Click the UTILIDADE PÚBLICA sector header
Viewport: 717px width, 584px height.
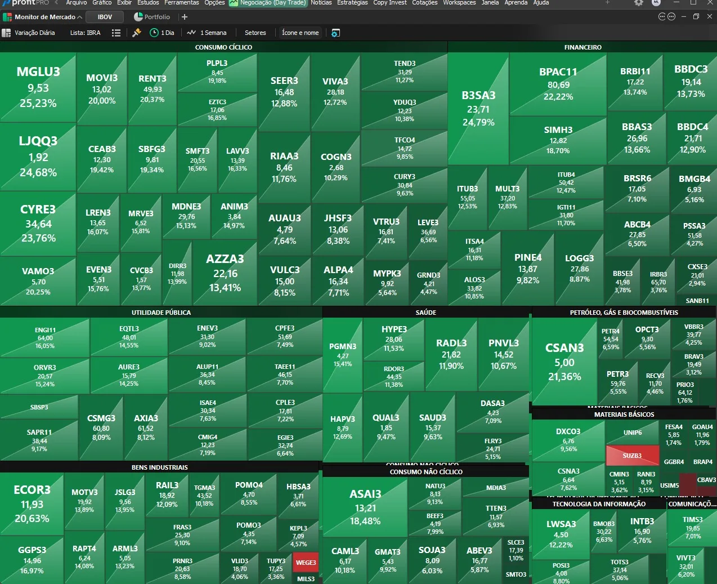click(161, 313)
